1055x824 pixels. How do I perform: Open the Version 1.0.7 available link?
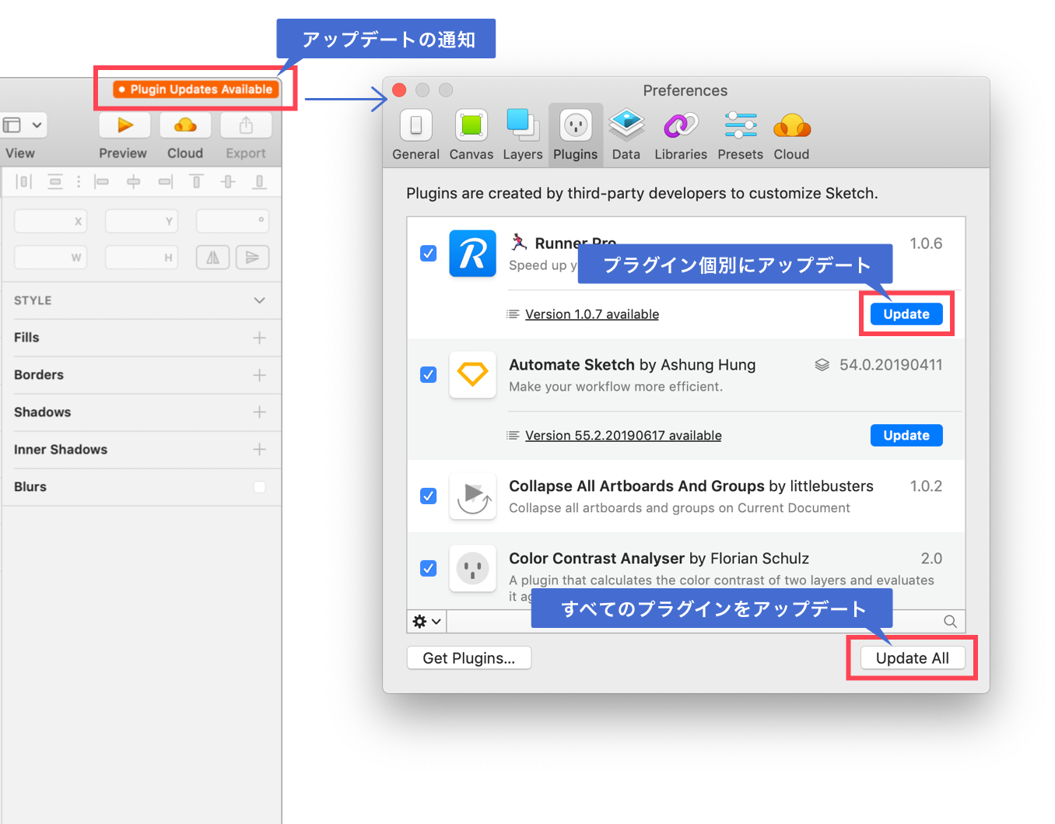592,314
